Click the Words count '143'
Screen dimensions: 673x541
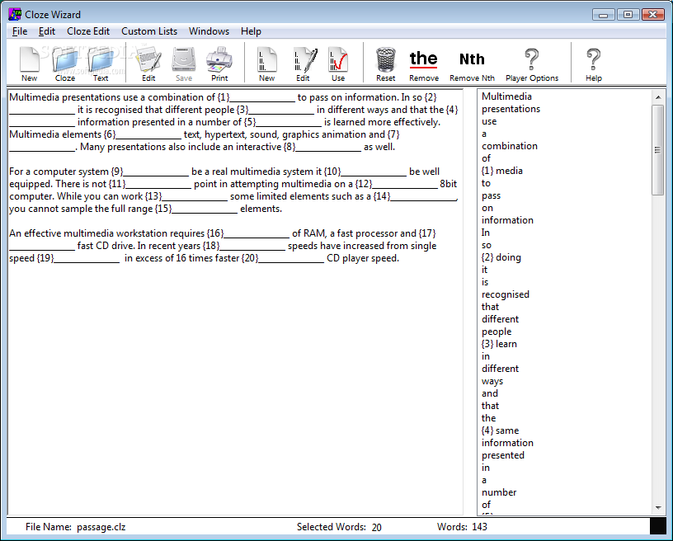tap(479, 527)
